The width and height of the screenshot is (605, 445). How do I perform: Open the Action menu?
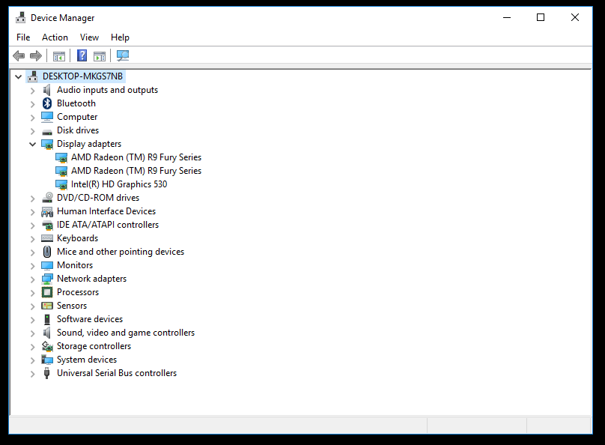tap(55, 37)
